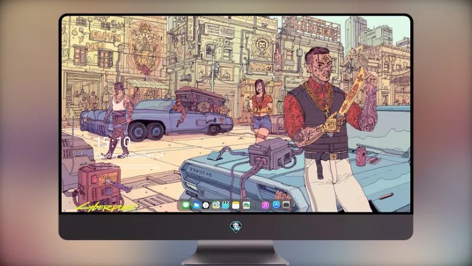Open the dock app between Clock and clapperboard

[216, 205]
